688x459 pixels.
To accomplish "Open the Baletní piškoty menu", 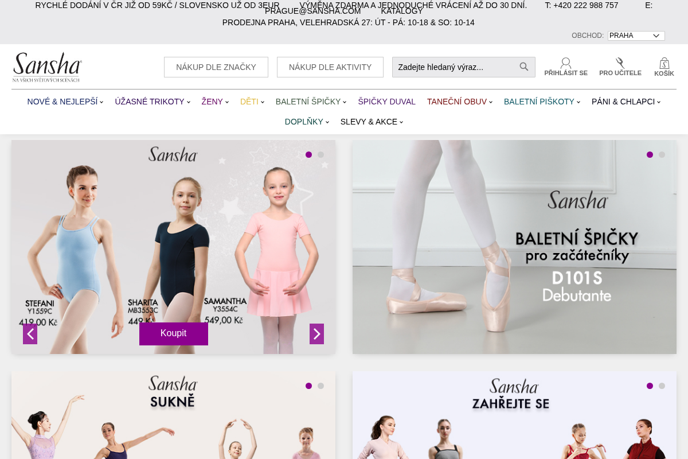I will [542, 102].
